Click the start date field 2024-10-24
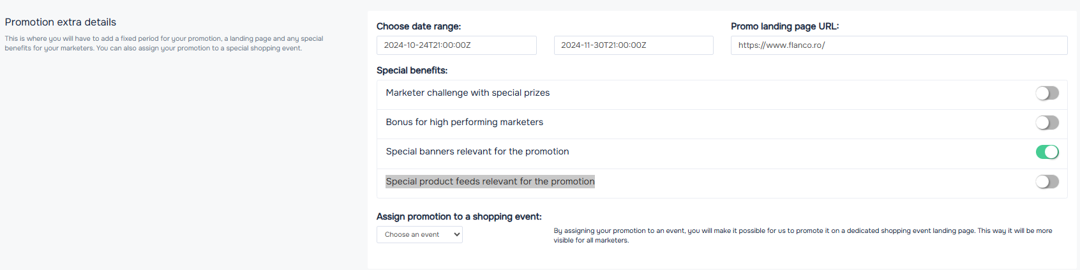 456,45
